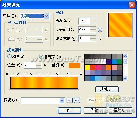Pick the orange swatch in the palette
137x118 pixels.
(x=109, y=67)
